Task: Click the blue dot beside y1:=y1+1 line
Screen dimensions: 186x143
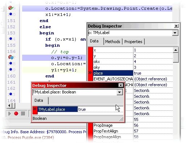Action: click(11, 69)
